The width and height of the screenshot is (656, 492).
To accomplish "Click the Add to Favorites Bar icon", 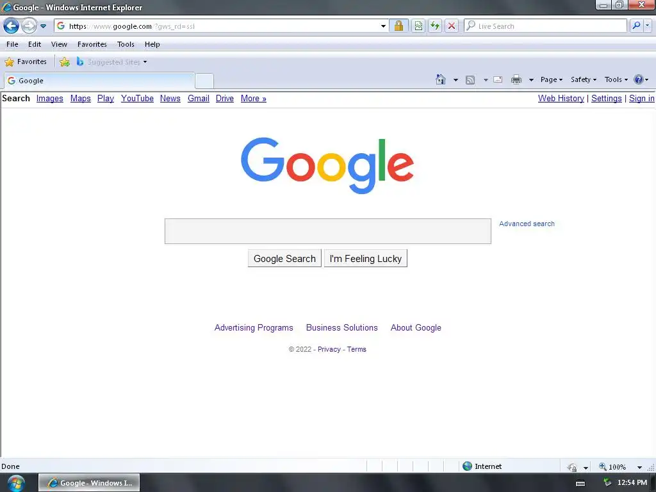I will (65, 62).
